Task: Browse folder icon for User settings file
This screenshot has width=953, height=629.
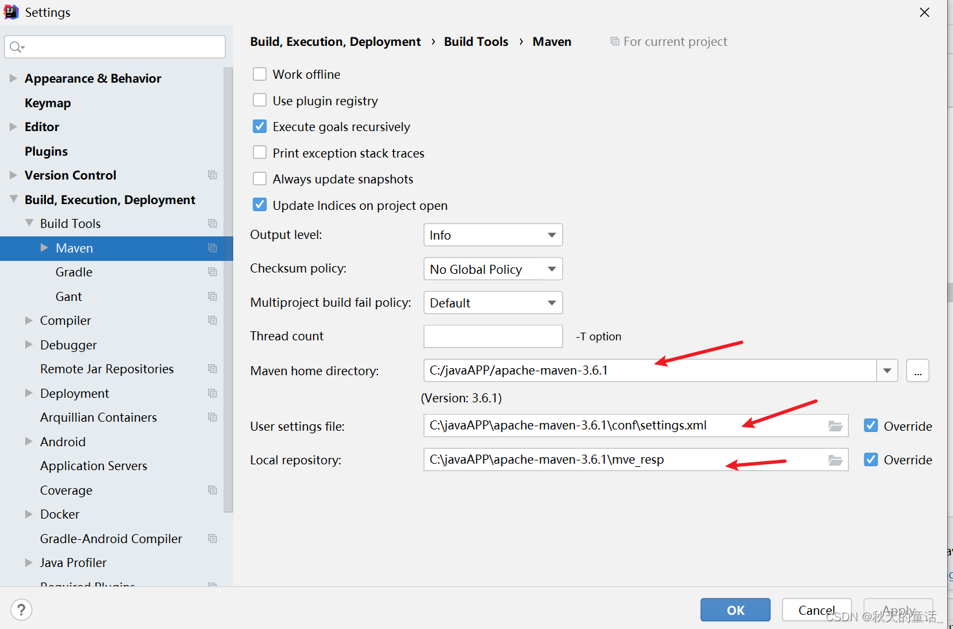Action: click(835, 426)
